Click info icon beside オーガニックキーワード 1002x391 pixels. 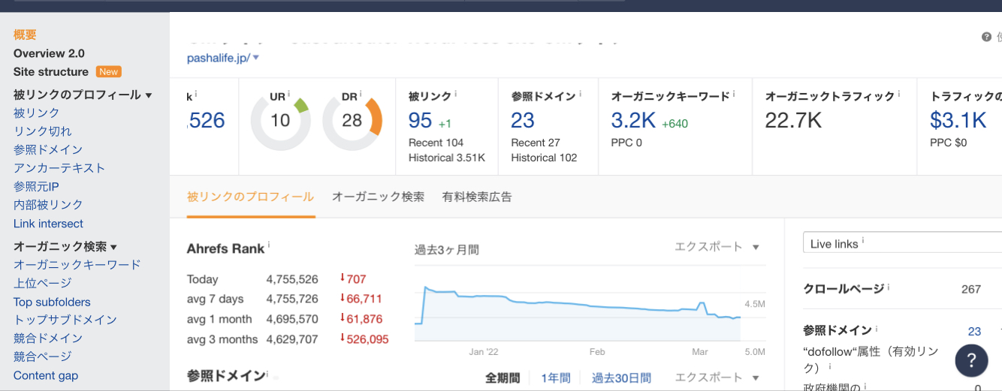click(734, 94)
